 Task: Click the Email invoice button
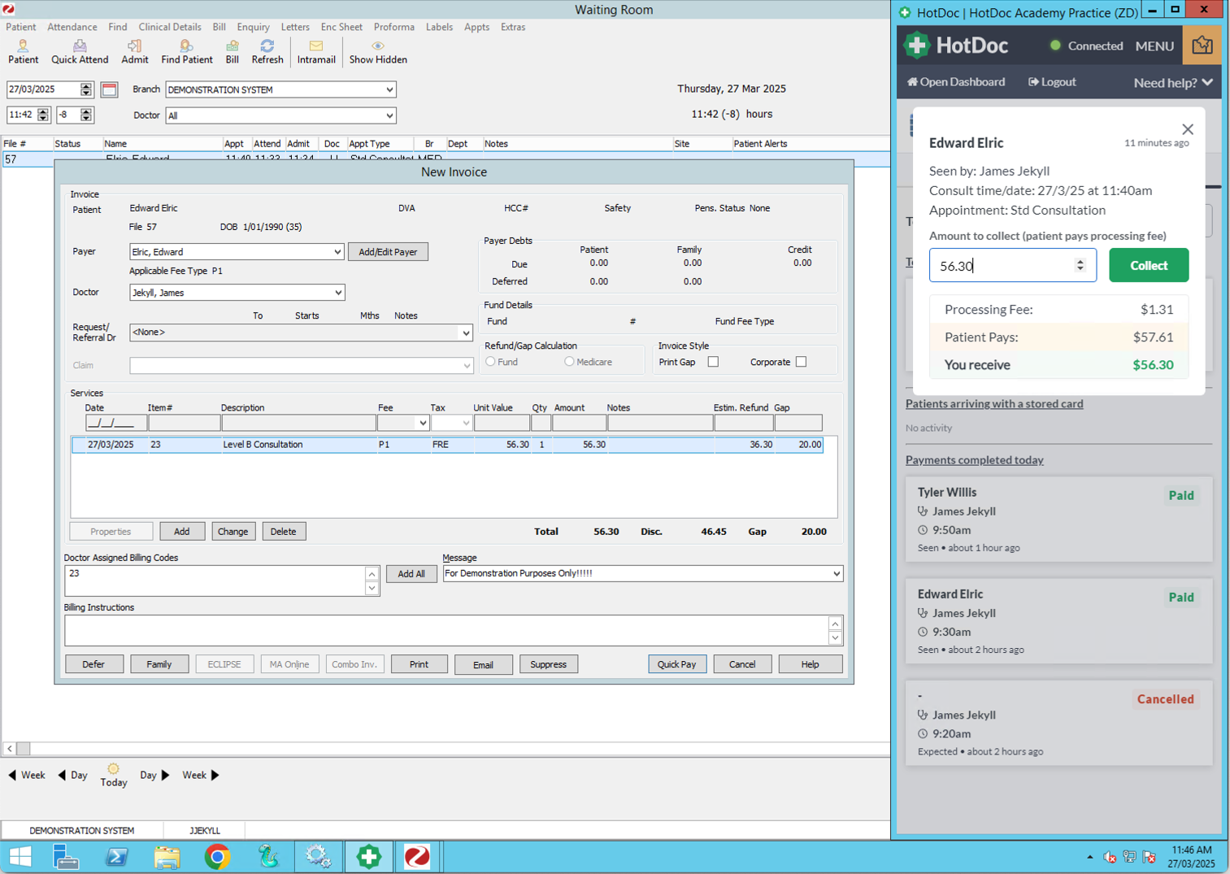point(483,664)
